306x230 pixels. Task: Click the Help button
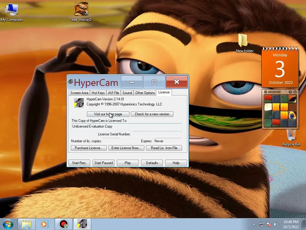point(176,163)
